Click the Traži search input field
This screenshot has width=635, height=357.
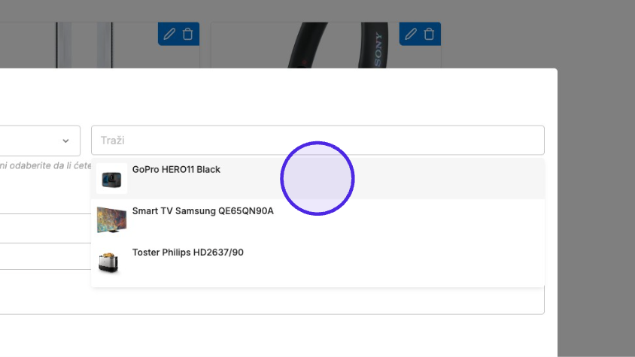coord(317,140)
